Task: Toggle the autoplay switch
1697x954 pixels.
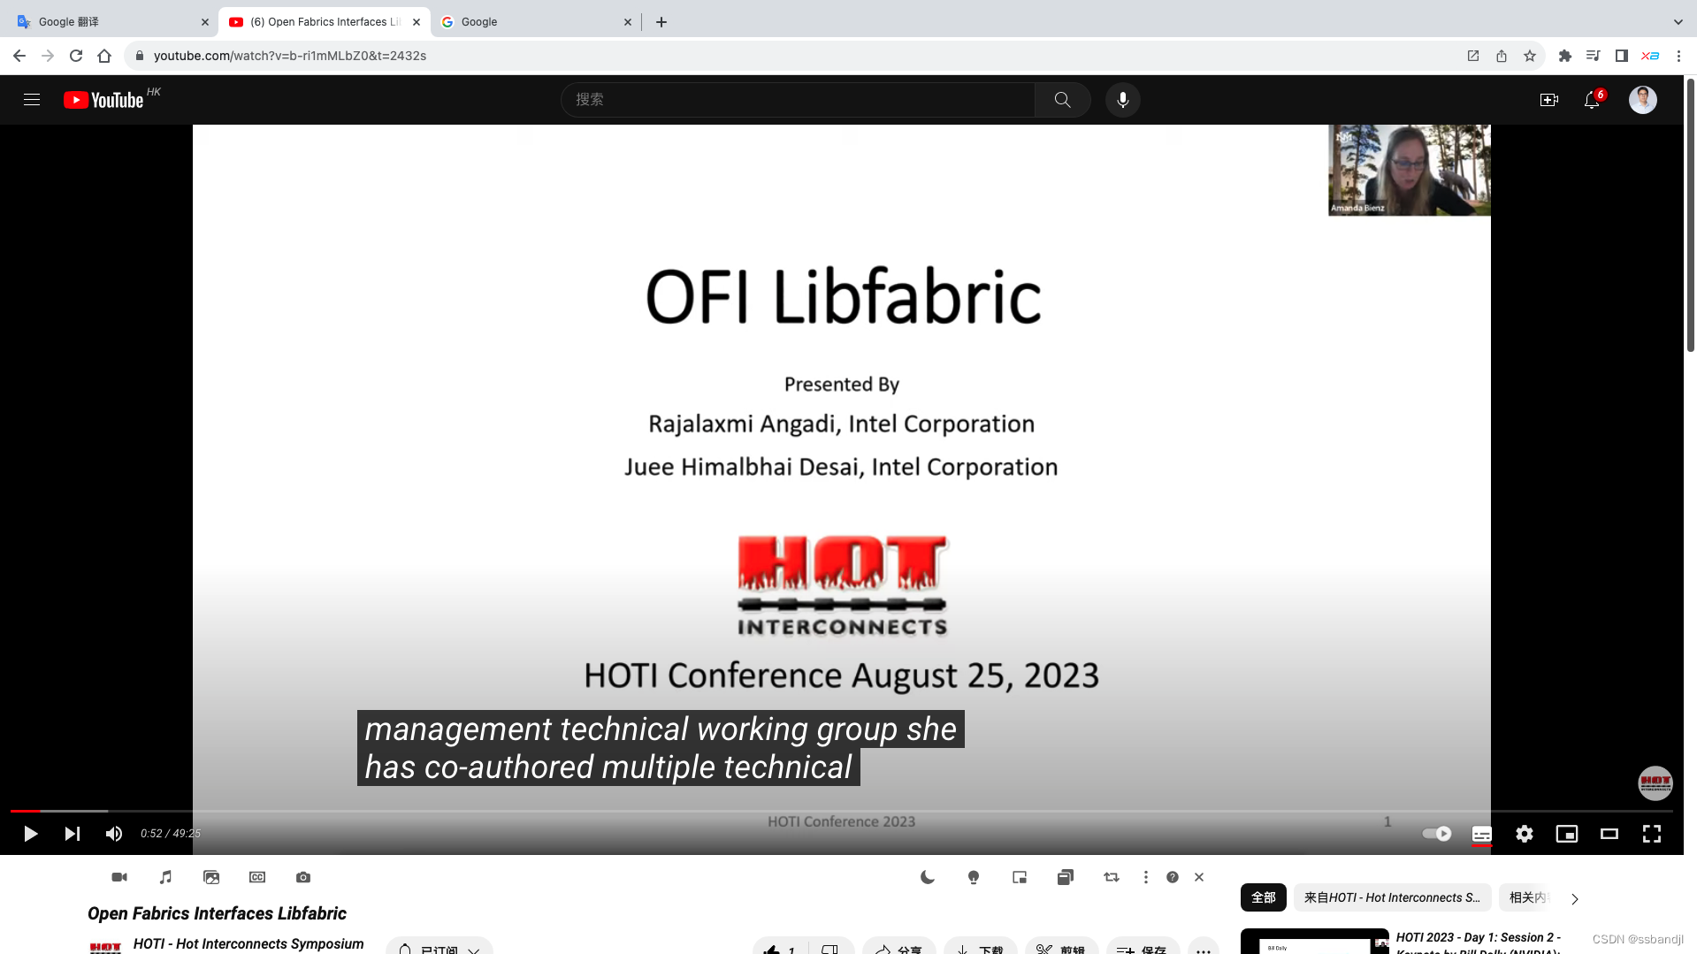Action: (x=1437, y=834)
